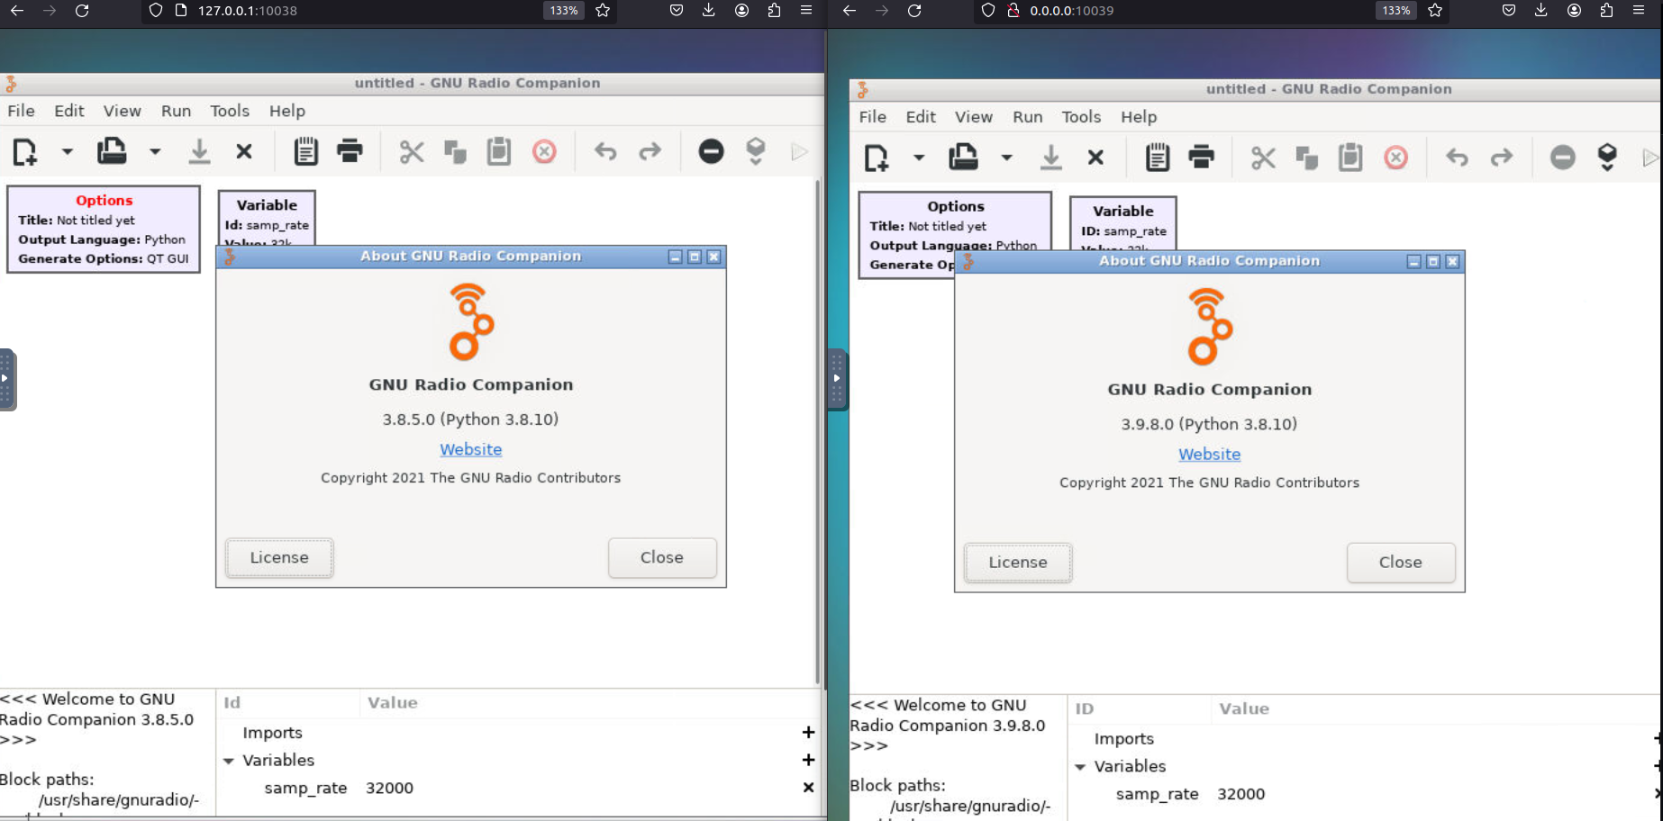
Task: Open hamburger menu in right browser
Action: 1639,11
